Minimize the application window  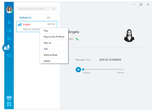[x=134, y=5]
